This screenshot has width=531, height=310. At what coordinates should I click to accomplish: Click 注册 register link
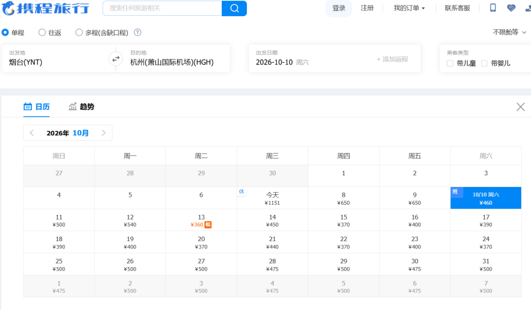pyautogui.click(x=367, y=8)
